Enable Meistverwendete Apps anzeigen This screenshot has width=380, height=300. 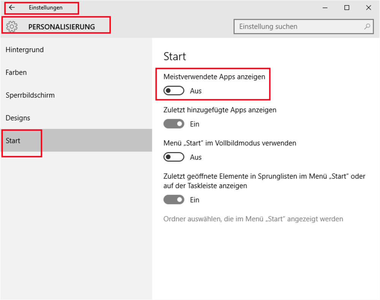173,90
